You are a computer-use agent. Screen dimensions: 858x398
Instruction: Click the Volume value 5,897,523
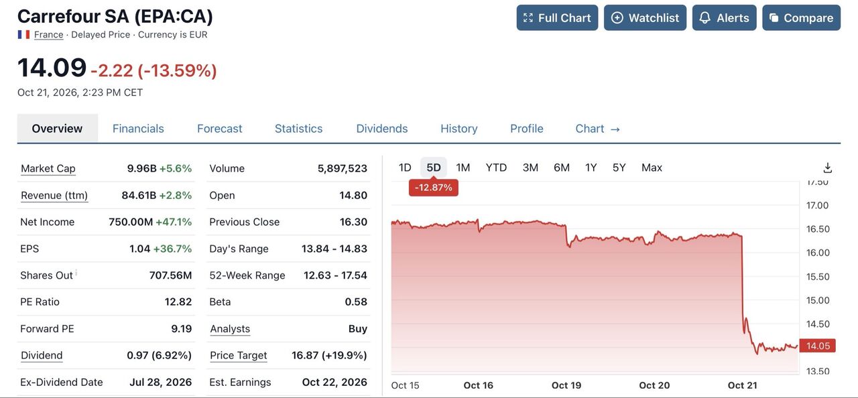pyautogui.click(x=343, y=169)
